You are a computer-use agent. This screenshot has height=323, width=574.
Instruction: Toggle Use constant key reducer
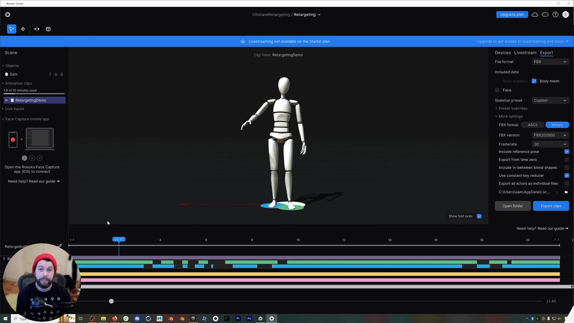point(567,176)
